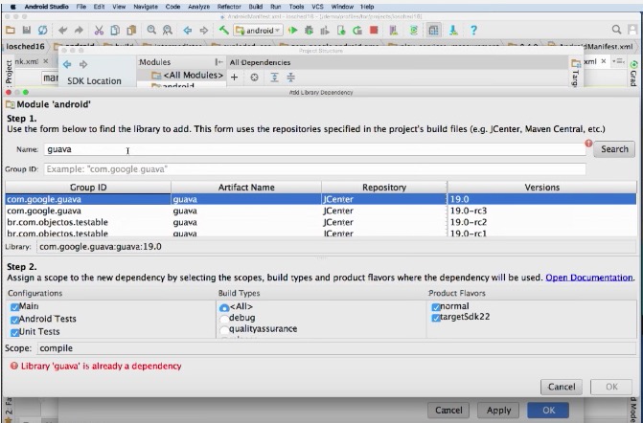Open the Apple menu

(12, 7)
